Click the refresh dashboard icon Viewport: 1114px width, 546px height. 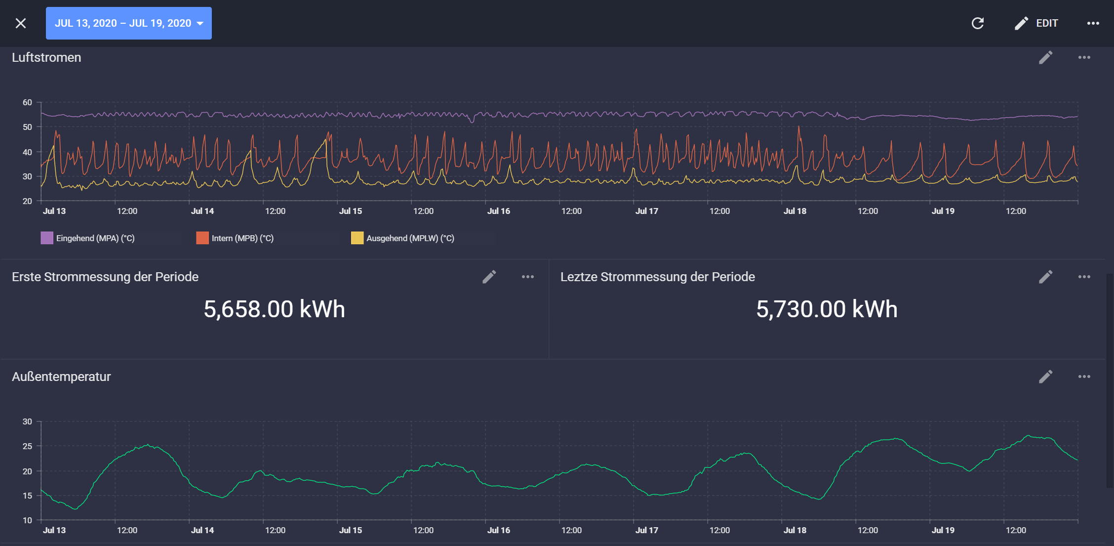pos(977,23)
